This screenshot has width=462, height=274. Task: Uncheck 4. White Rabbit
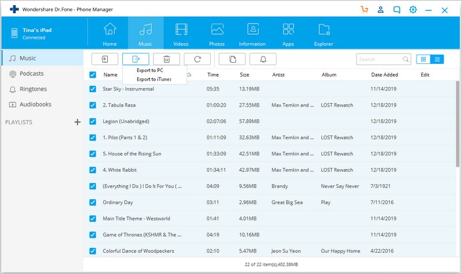(93, 170)
